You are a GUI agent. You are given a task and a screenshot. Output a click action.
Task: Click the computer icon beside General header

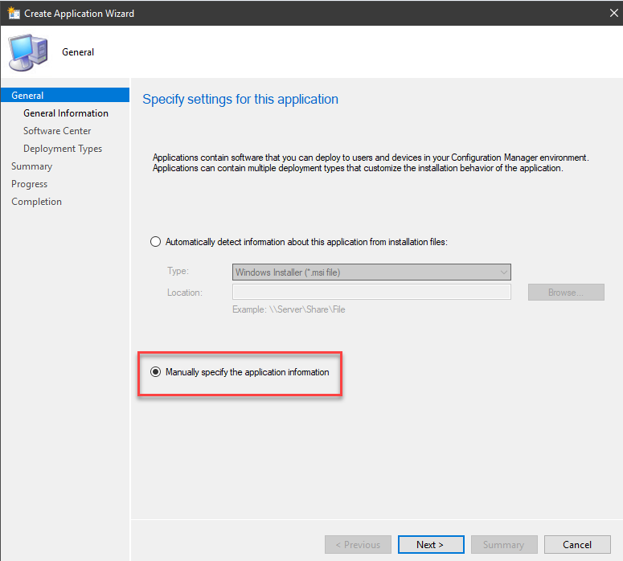pyautogui.click(x=28, y=52)
